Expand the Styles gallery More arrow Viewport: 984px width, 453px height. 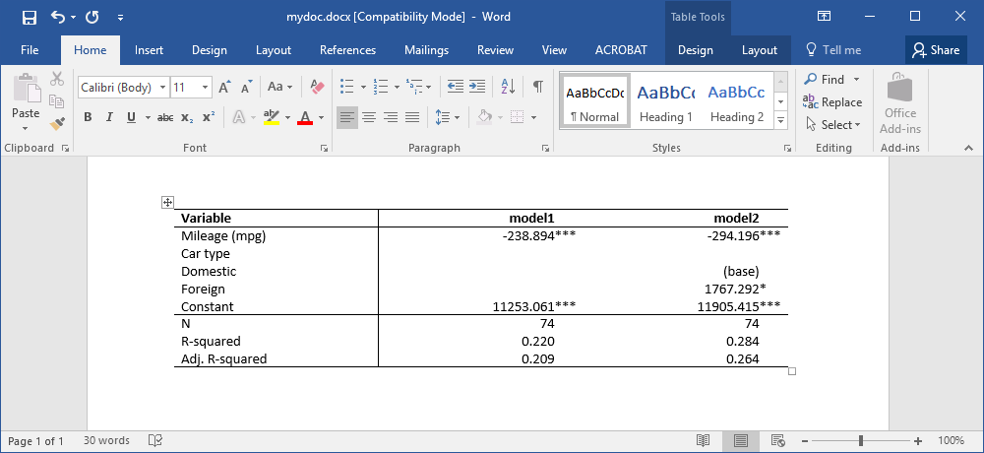click(x=780, y=119)
